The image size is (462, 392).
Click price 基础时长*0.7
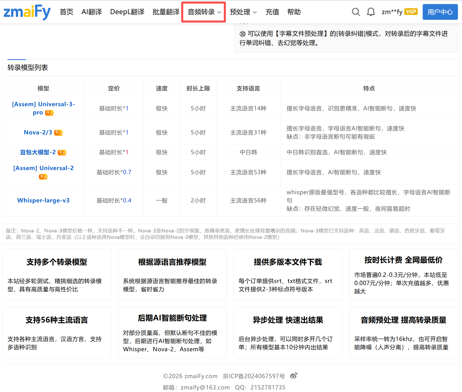click(114, 172)
